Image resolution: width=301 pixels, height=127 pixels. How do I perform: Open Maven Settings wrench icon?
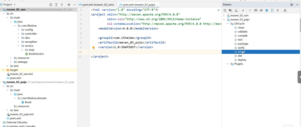coord(285,10)
